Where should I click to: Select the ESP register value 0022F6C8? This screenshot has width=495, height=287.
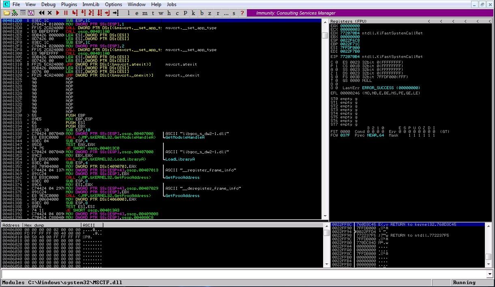pyautogui.click(x=350, y=41)
